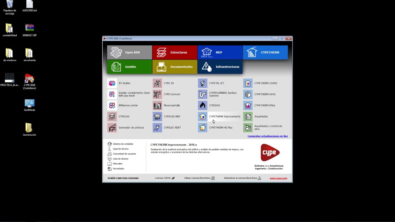This screenshot has width=395, height=222.
Task: Select the ASESORES.txt desktop file
Action: point(29,6)
